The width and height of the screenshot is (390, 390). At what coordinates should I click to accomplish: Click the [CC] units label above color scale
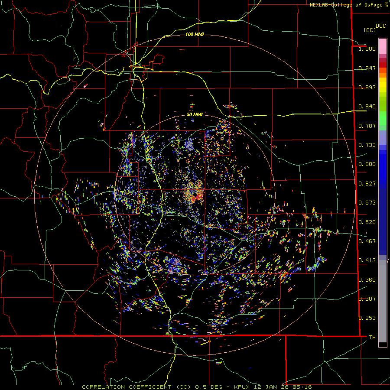pyautogui.click(x=370, y=30)
